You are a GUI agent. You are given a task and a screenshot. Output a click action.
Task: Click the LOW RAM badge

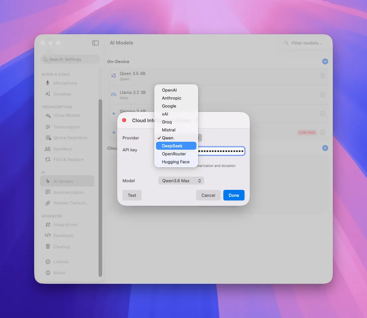pyautogui.click(x=307, y=132)
